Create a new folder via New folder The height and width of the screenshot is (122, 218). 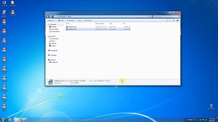click(x=88, y=20)
